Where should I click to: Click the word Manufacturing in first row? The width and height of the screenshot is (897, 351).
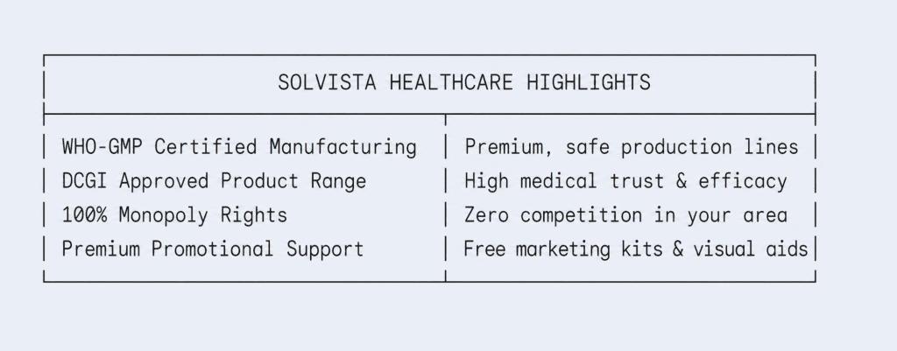pyautogui.click(x=343, y=147)
